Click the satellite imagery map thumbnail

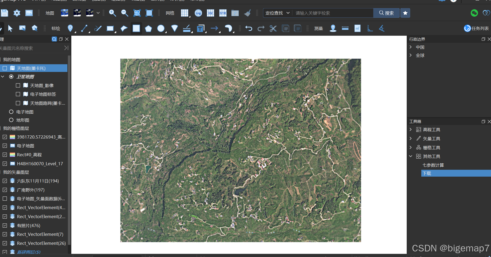pos(65,13)
